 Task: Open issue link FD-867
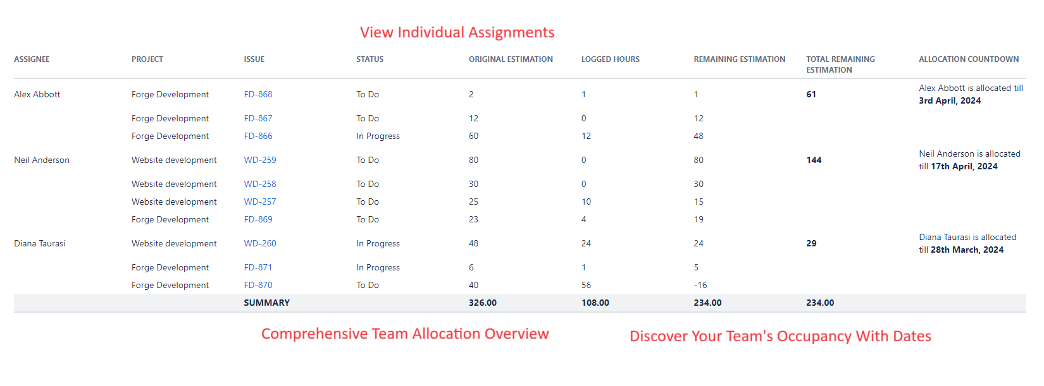coord(258,118)
